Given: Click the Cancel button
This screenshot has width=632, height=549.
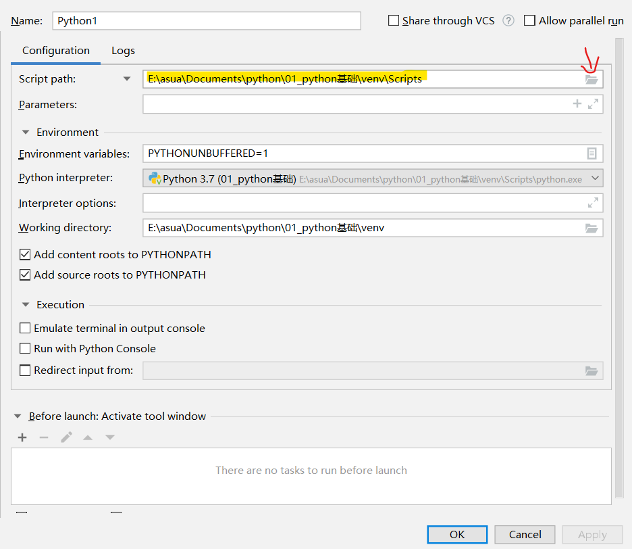Looking at the screenshot, I should pos(525,535).
